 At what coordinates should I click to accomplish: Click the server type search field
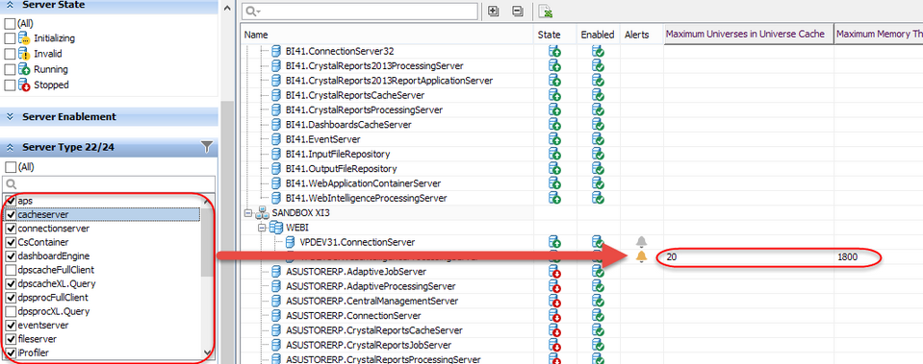point(110,184)
